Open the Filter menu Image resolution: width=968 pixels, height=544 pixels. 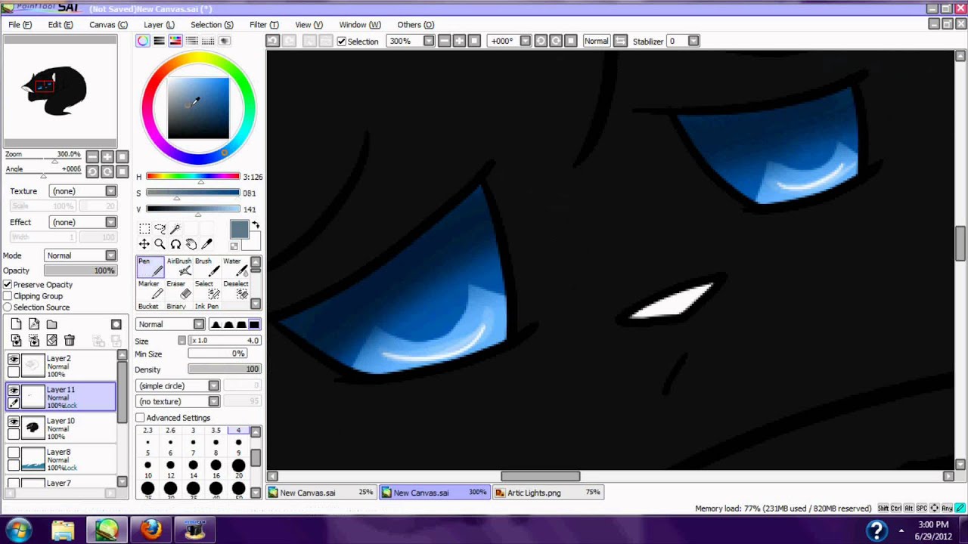click(x=264, y=25)
